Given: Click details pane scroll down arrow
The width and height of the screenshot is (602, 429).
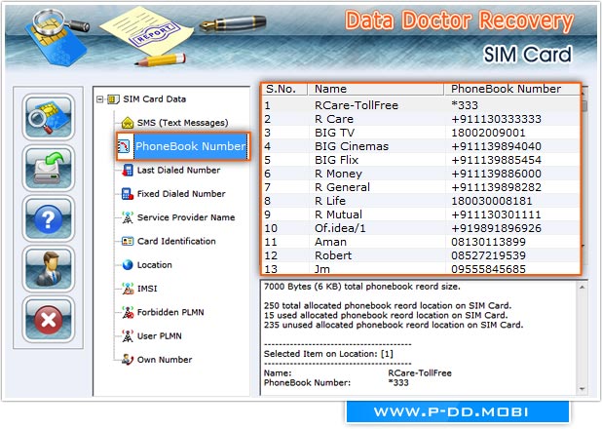Looking at the screenshot, I should pos(583,389).
